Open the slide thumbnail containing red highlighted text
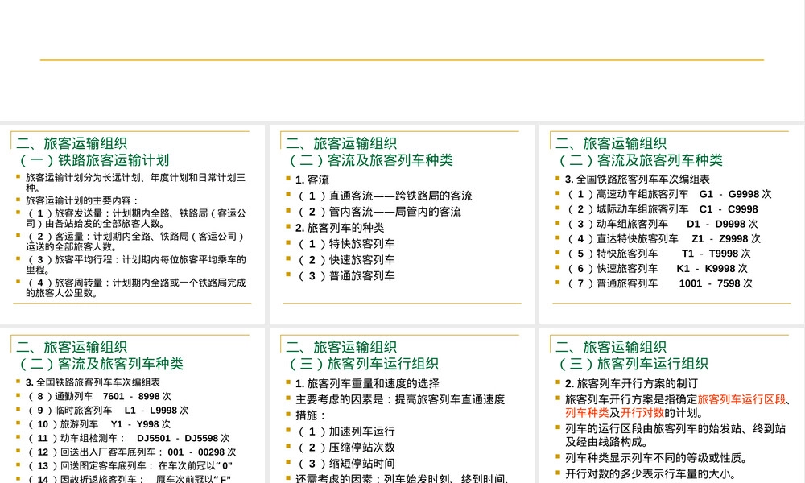The height and width of the screenshot is (483, 805). [672, 406]
